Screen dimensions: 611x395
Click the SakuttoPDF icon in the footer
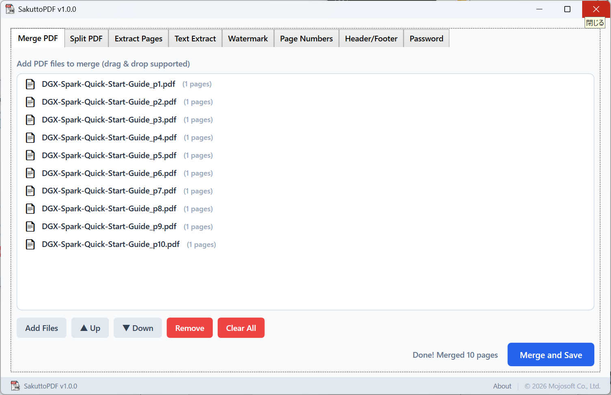[x=15, y=386]
